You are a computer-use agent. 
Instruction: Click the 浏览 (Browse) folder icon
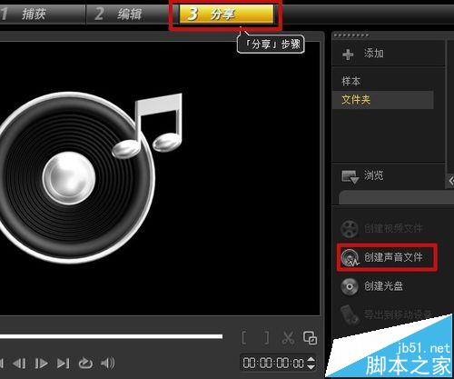point(350,177)
